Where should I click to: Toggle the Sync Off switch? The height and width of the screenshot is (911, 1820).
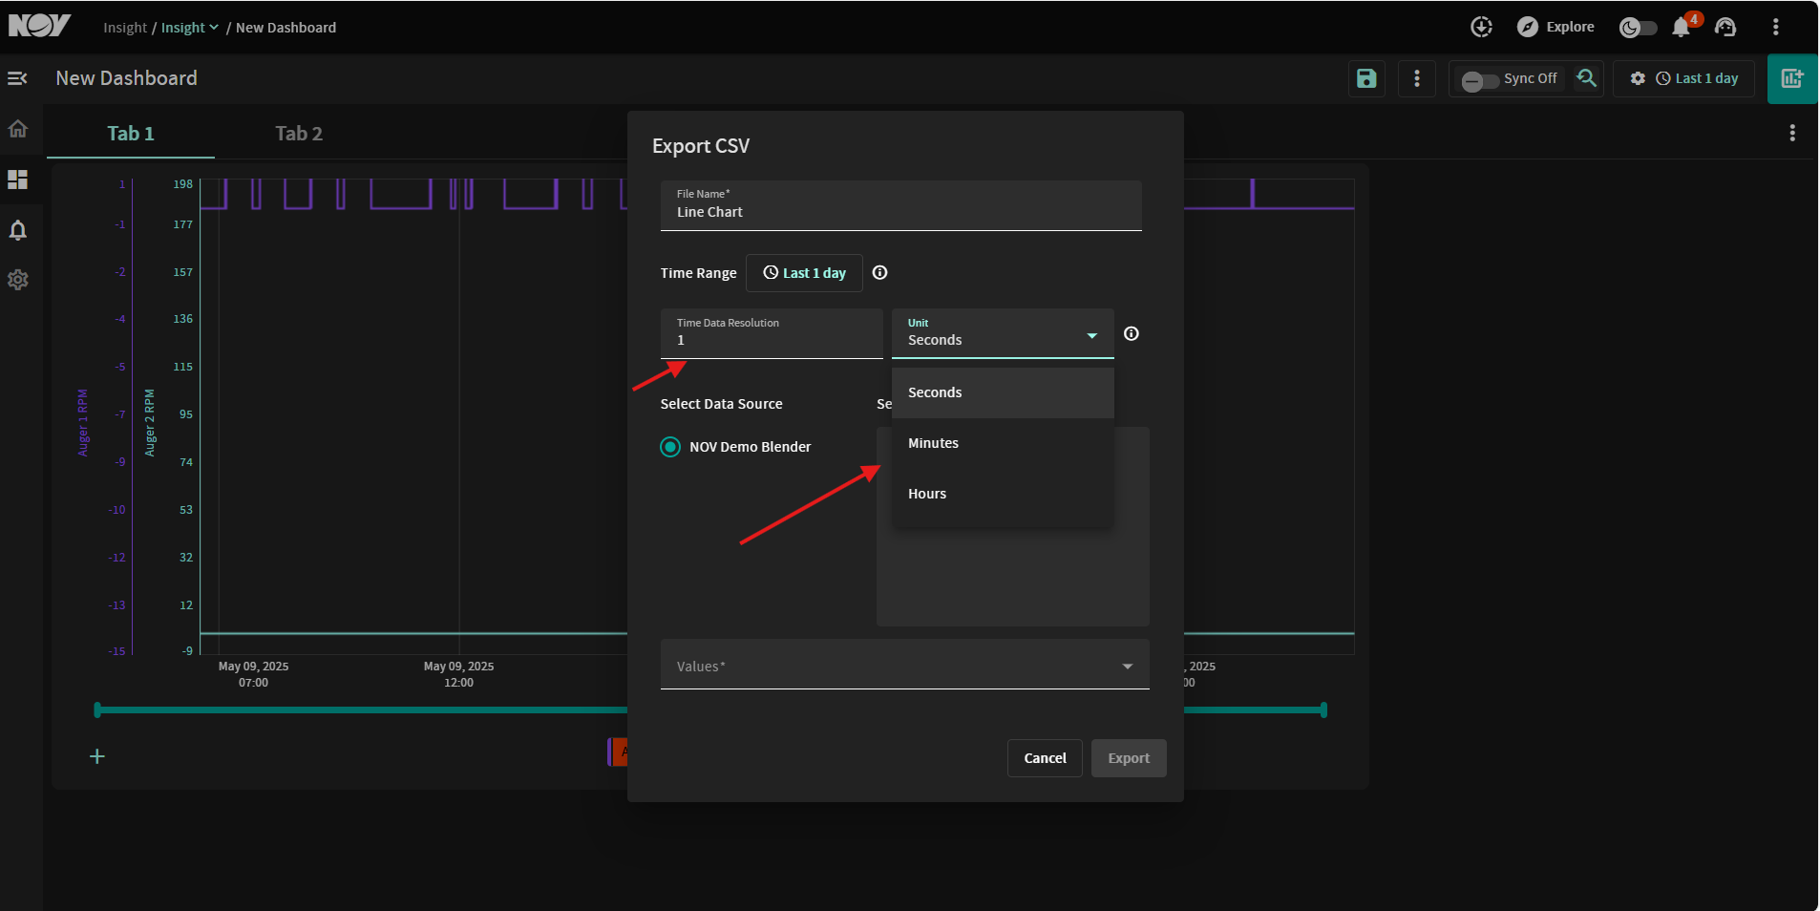point(1479,80)
